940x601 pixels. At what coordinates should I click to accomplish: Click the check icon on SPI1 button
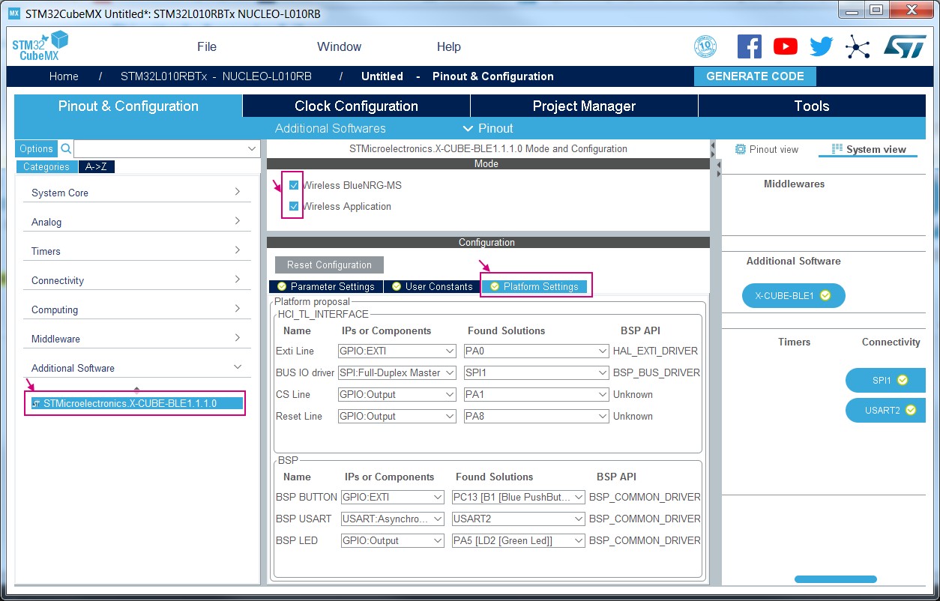(903, 380)
